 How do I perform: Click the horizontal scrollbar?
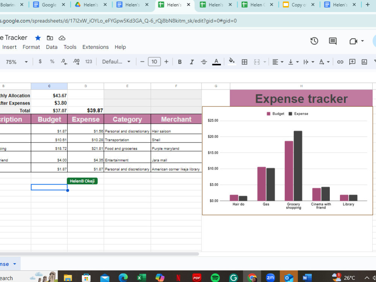tap(99, 254)
